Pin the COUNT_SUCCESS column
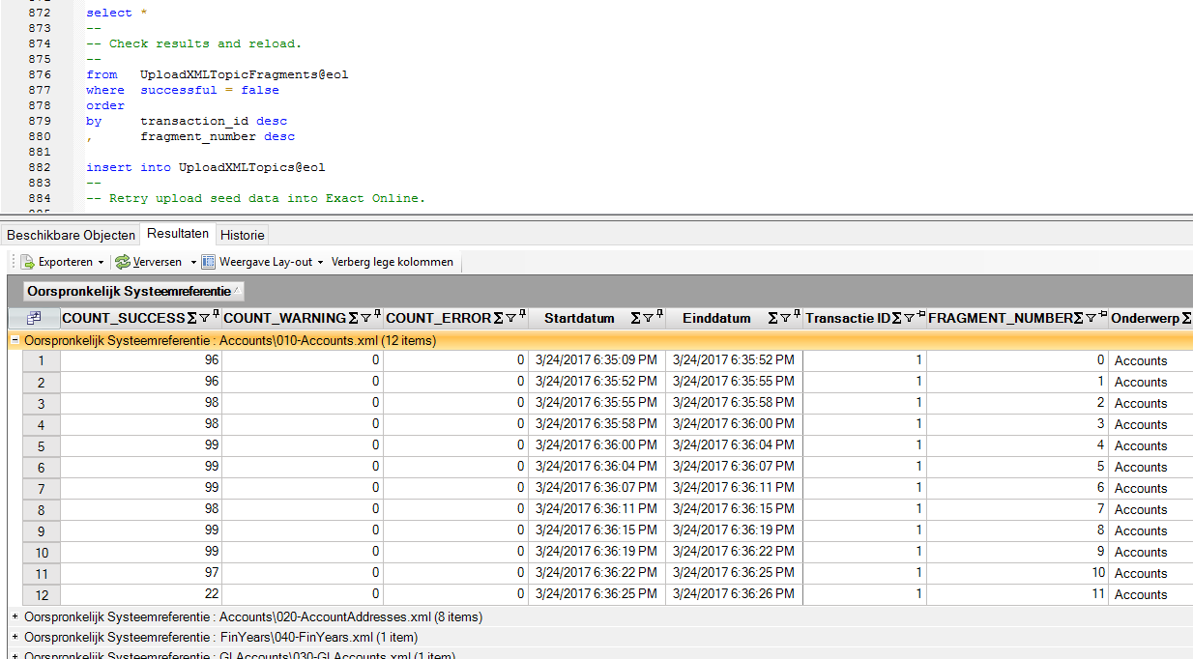The height and width of the screenshot is (659, 1193). [216, 315]
